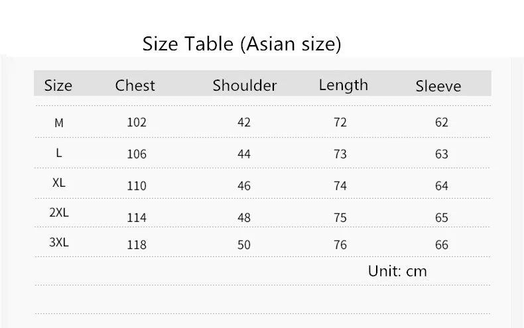The width and height of the screenshot is (524, 328).
Task: Select the Size column header
Action: coord(58,85)
